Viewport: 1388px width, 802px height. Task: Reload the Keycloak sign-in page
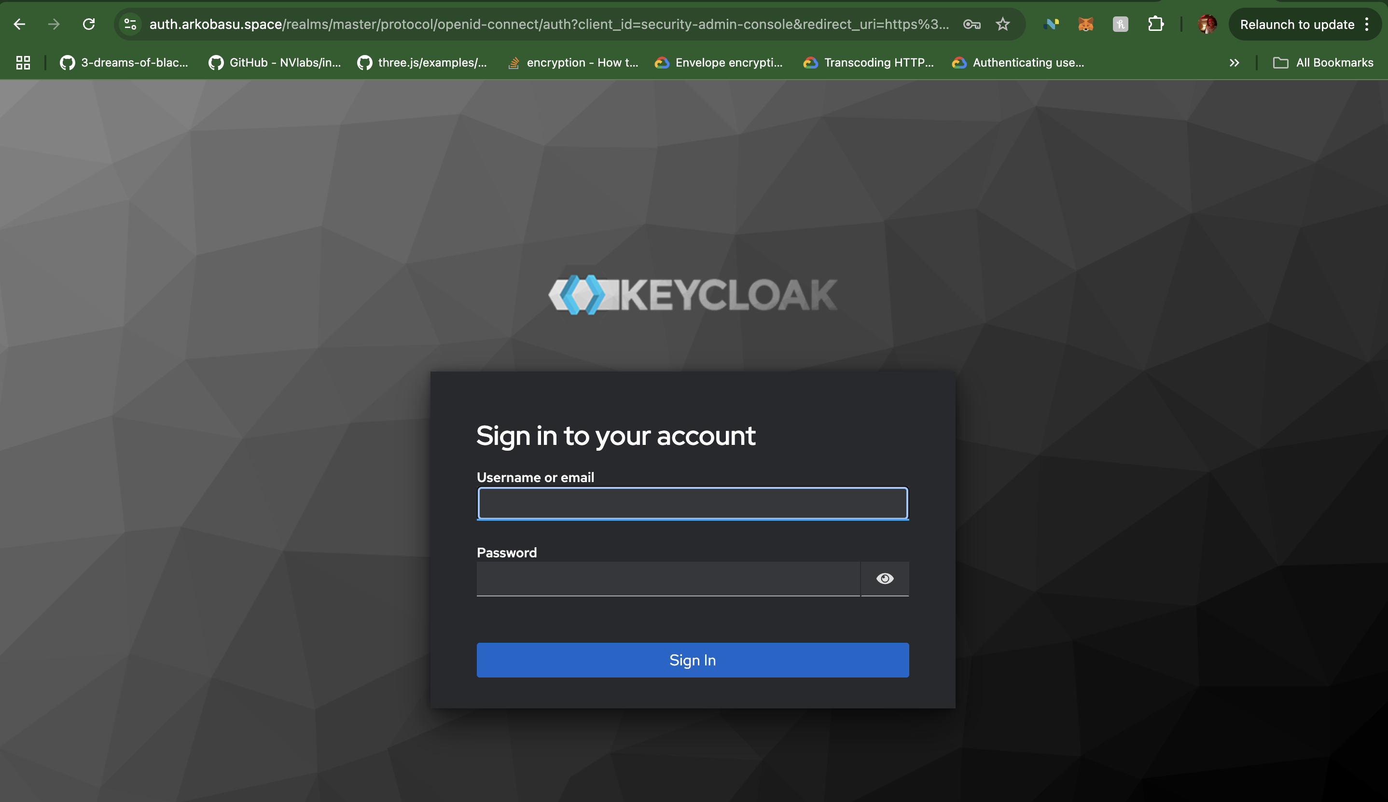click(89, 24)
